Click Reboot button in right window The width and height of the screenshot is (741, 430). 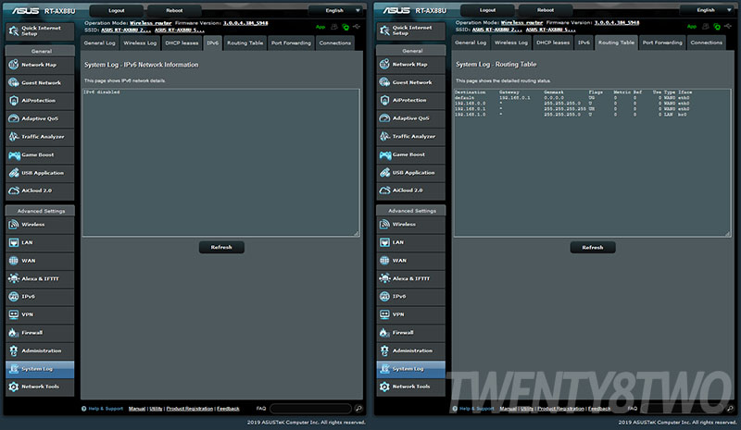tap(546, 10)
